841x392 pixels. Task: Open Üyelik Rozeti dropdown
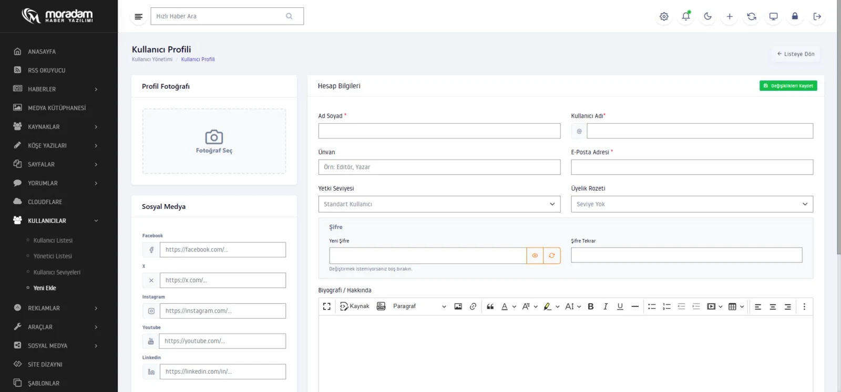click(x=692, y=204)
